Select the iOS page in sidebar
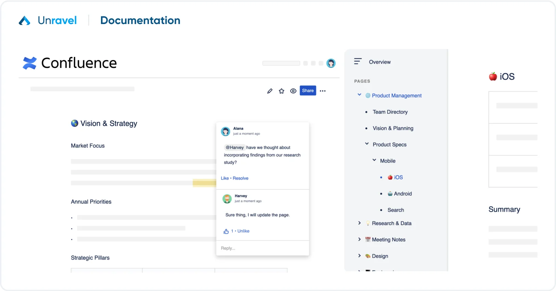The width and height of the screenshot is (556, 291). [399, 177]
